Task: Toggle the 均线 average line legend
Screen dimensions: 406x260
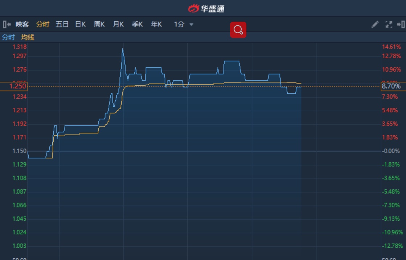Action: click(x=28, y=37)
